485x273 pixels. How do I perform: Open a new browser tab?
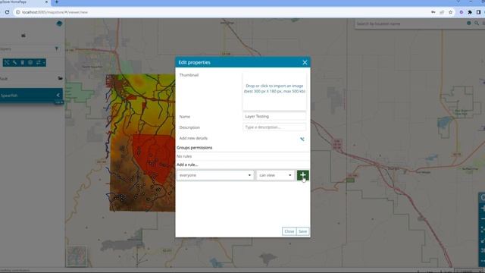[57, 2]
